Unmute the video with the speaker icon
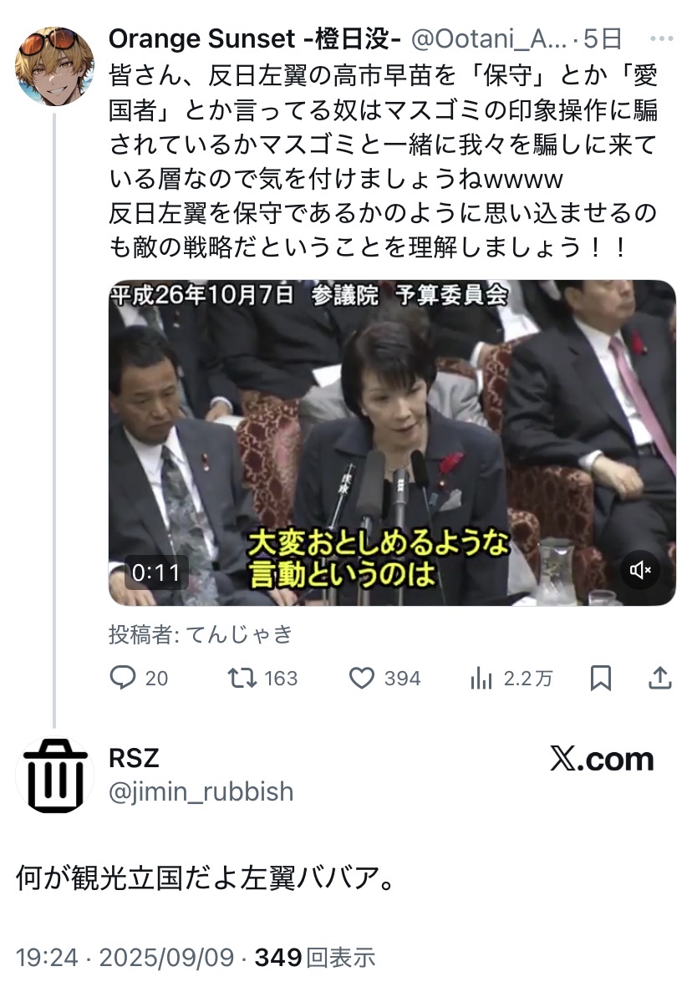692x992 pixels. (x=640, y=570)
